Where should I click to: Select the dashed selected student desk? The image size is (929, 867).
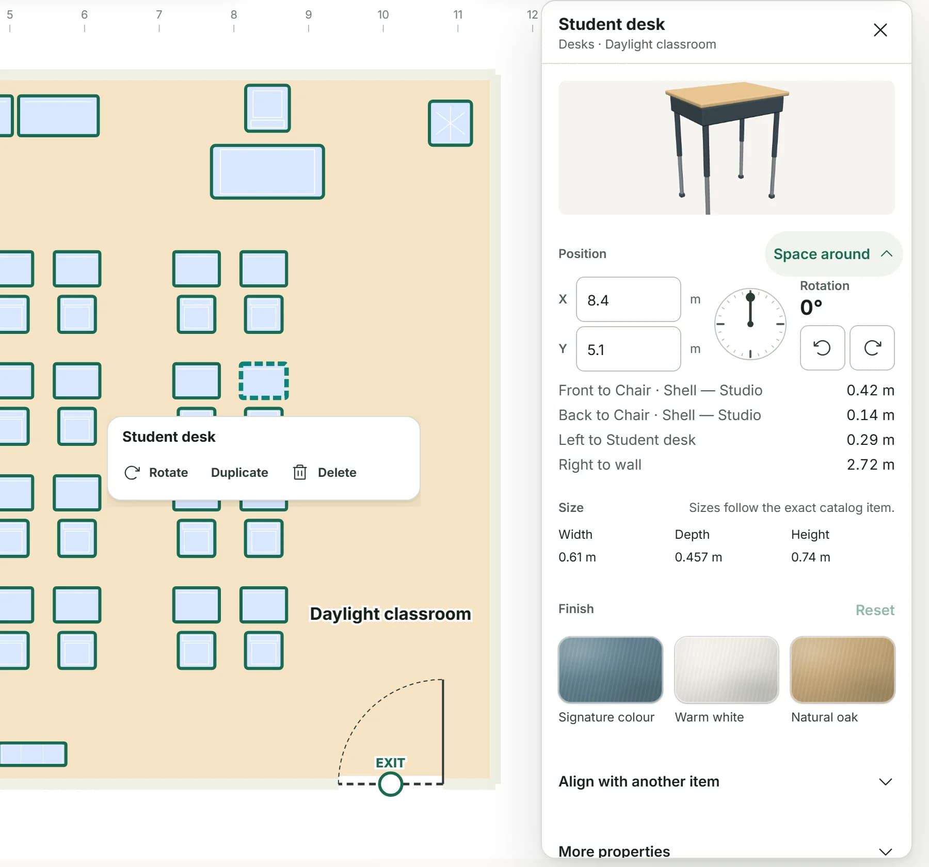pyautogui.click(x=264, y=381)
